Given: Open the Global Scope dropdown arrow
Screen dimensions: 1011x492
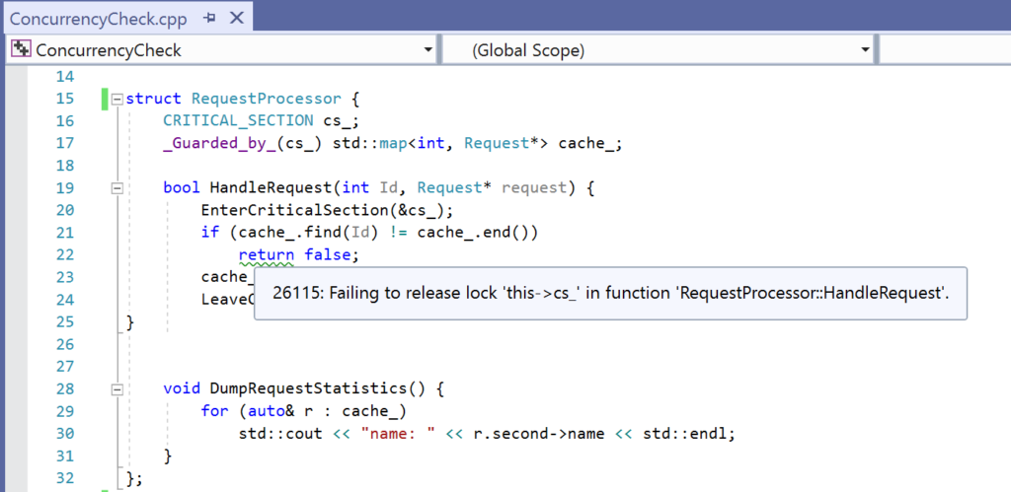Looking at the screenshot, I should click(x=865, y=49).
